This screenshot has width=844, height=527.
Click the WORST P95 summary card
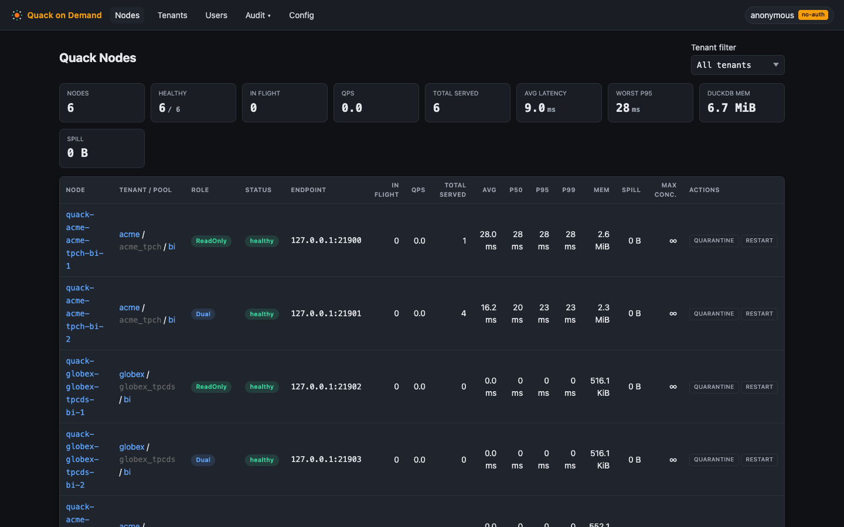tap(651, 102)
